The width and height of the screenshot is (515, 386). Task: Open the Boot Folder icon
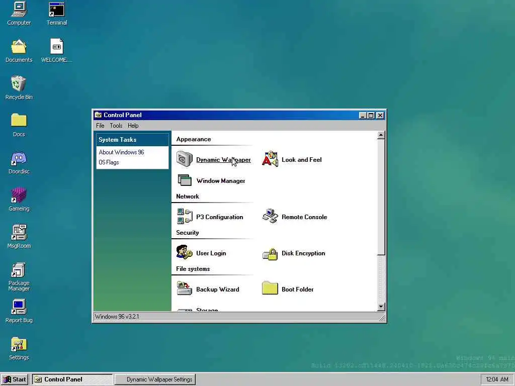click(270, 288)
